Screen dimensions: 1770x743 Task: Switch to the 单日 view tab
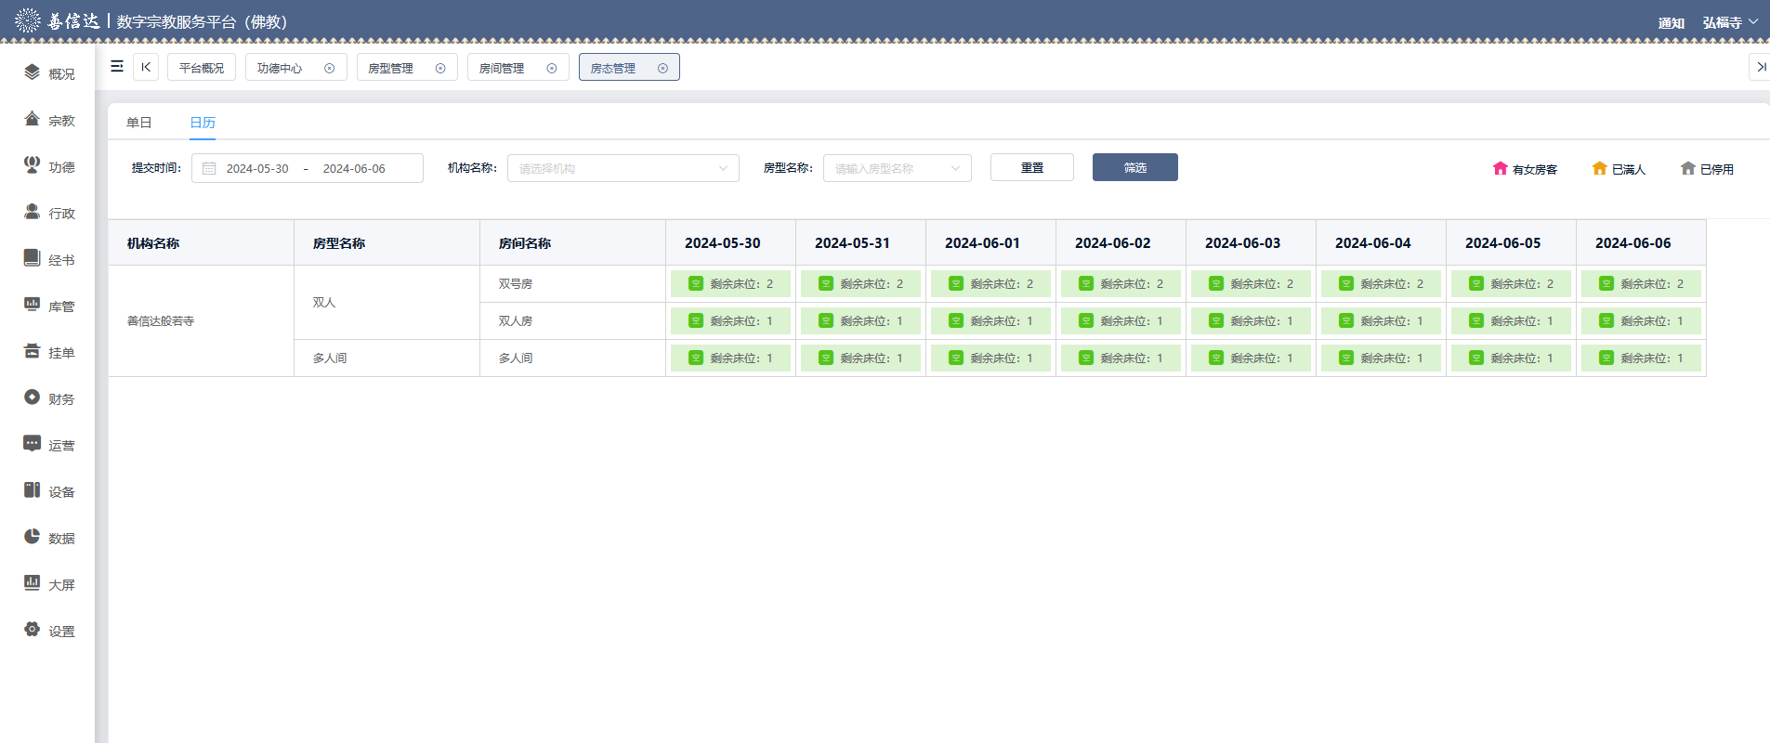coord(139,123)
